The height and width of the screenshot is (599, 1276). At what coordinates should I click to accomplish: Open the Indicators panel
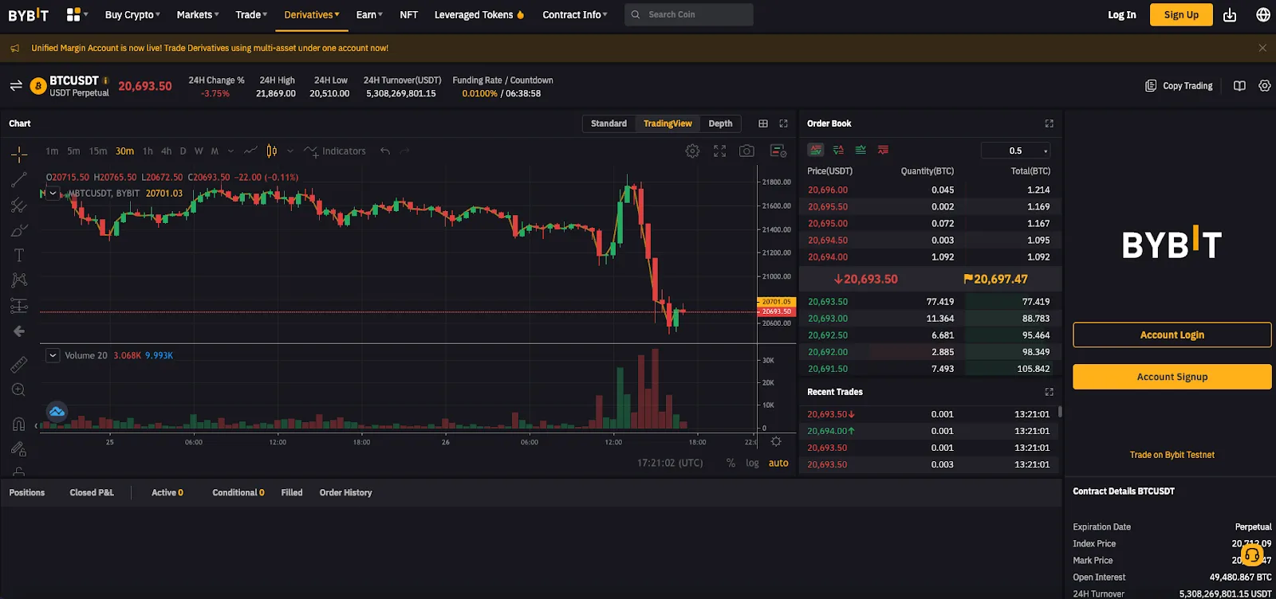click(x=336, y=151)
